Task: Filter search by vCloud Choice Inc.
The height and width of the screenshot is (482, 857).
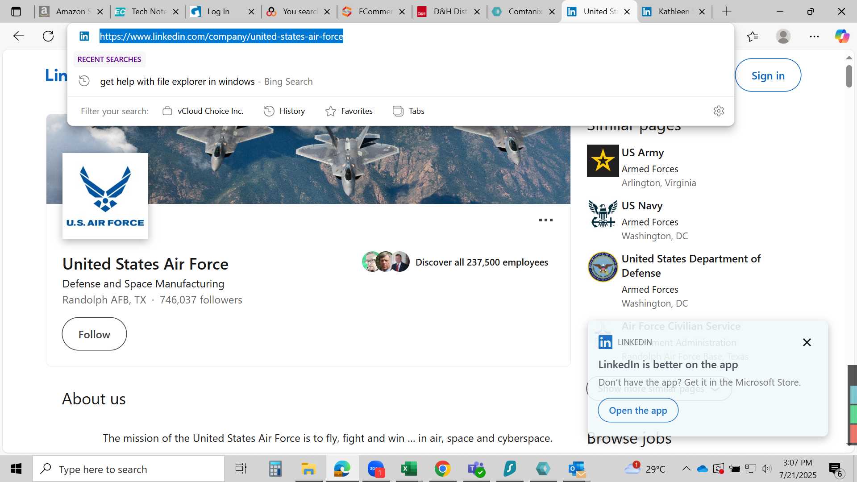Action: pos(203,111)
